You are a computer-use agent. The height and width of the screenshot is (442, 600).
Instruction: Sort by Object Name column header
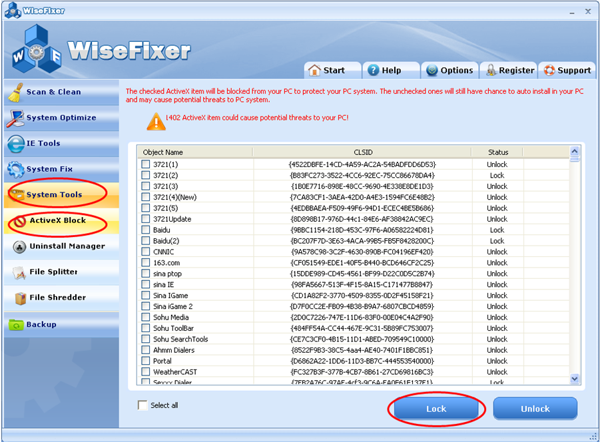[195, 152]
